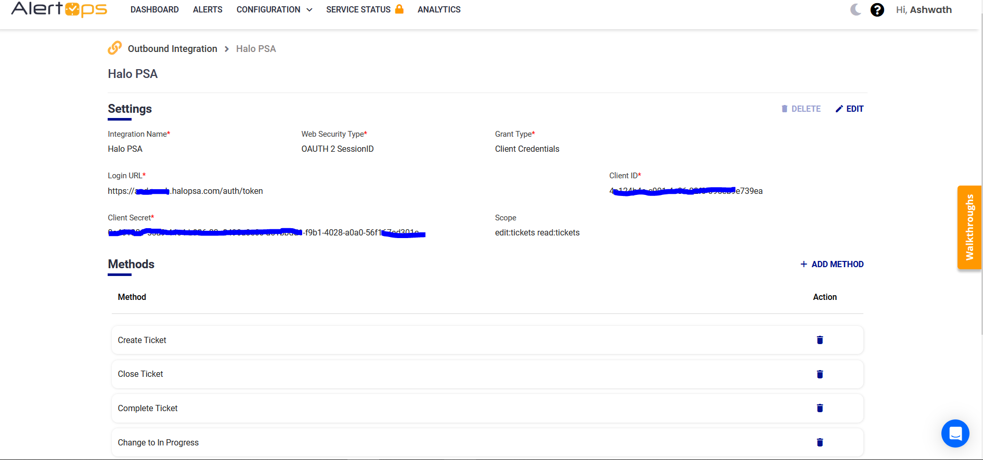Remove the Complete Ticket method

[820, 408]
